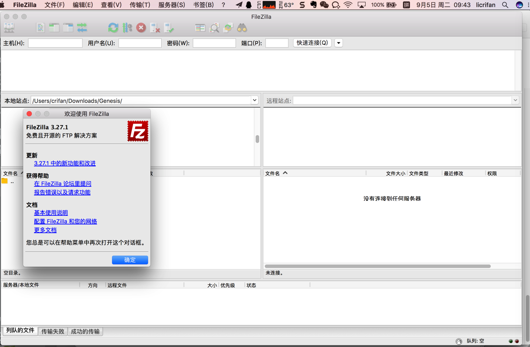Click the 用户名(U) username input field

point(140,43)
